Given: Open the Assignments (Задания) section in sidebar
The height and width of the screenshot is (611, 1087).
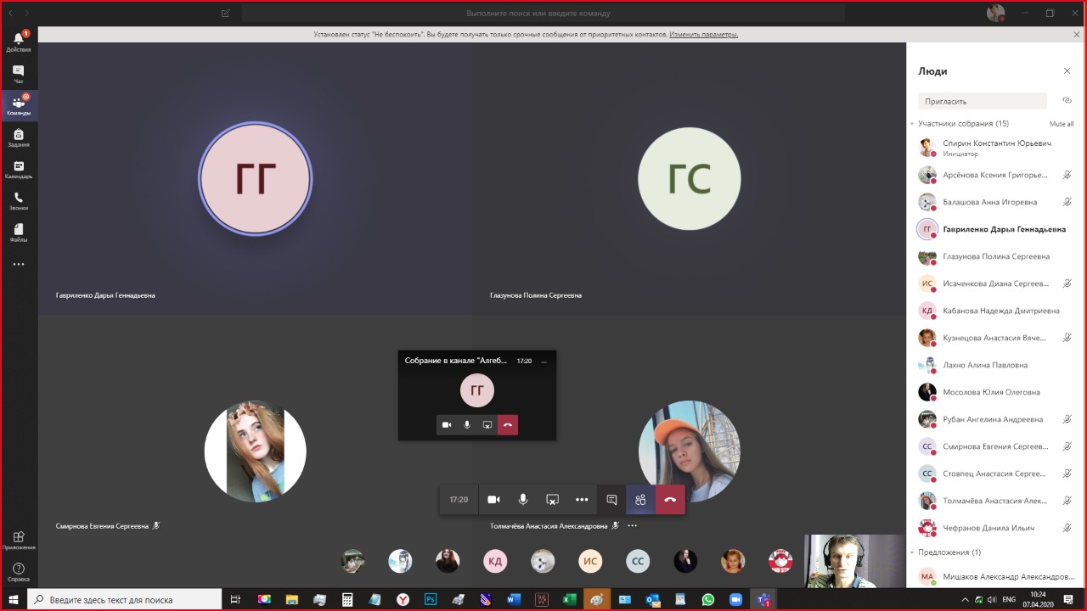Looking at the screenshot, I should click(18, 137).
